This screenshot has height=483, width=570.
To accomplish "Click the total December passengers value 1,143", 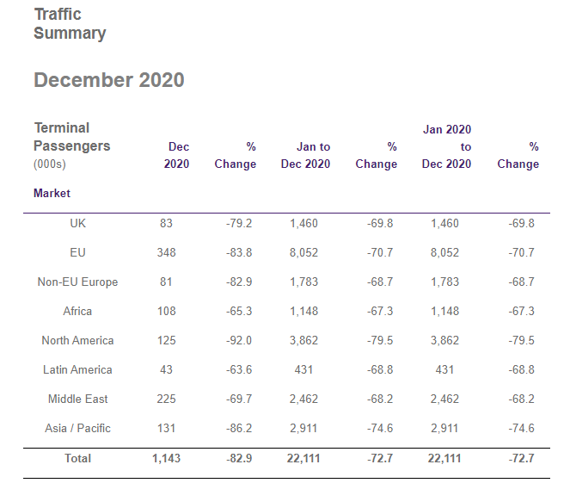I will pyautogui.click(x=165, y=458).
